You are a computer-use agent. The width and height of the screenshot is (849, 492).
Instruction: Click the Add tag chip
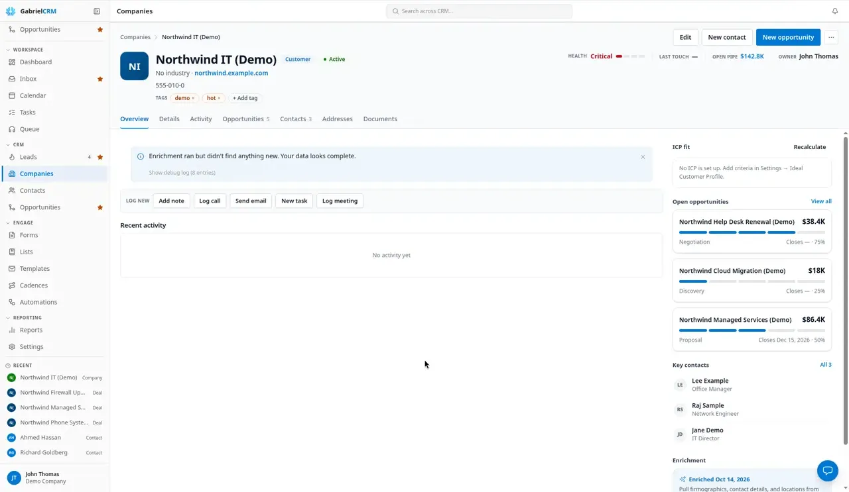point(245,98)
